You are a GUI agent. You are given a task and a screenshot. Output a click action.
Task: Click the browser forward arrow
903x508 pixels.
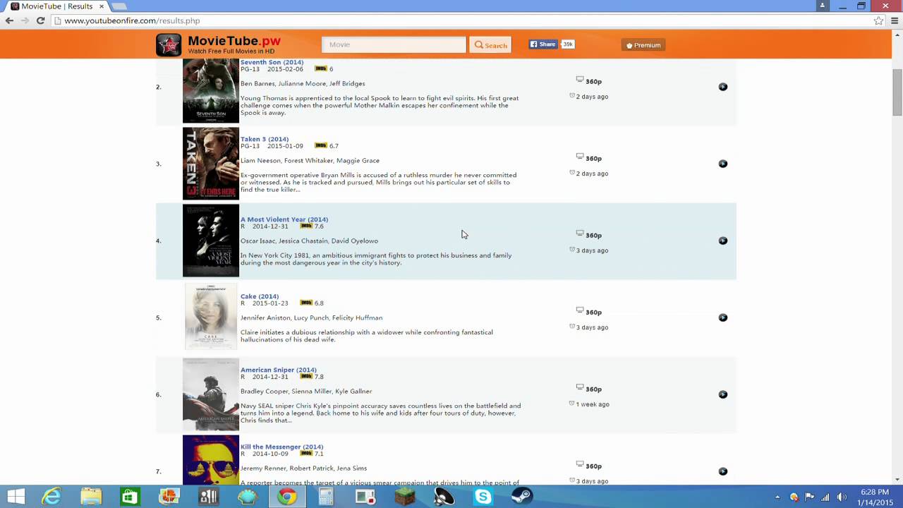[x=25, y=20]
